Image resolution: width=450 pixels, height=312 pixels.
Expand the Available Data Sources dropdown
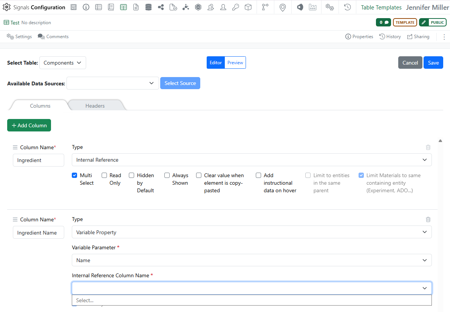[x=113, y=83]
